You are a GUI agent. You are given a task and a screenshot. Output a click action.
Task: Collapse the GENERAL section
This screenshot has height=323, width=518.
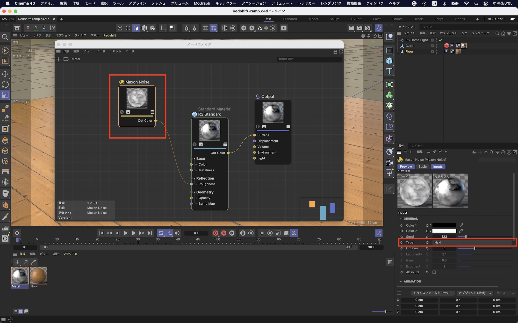tap(401, 219)
